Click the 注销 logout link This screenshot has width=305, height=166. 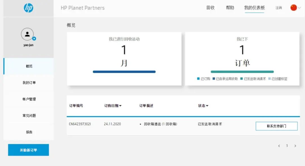tap(278, 8)
